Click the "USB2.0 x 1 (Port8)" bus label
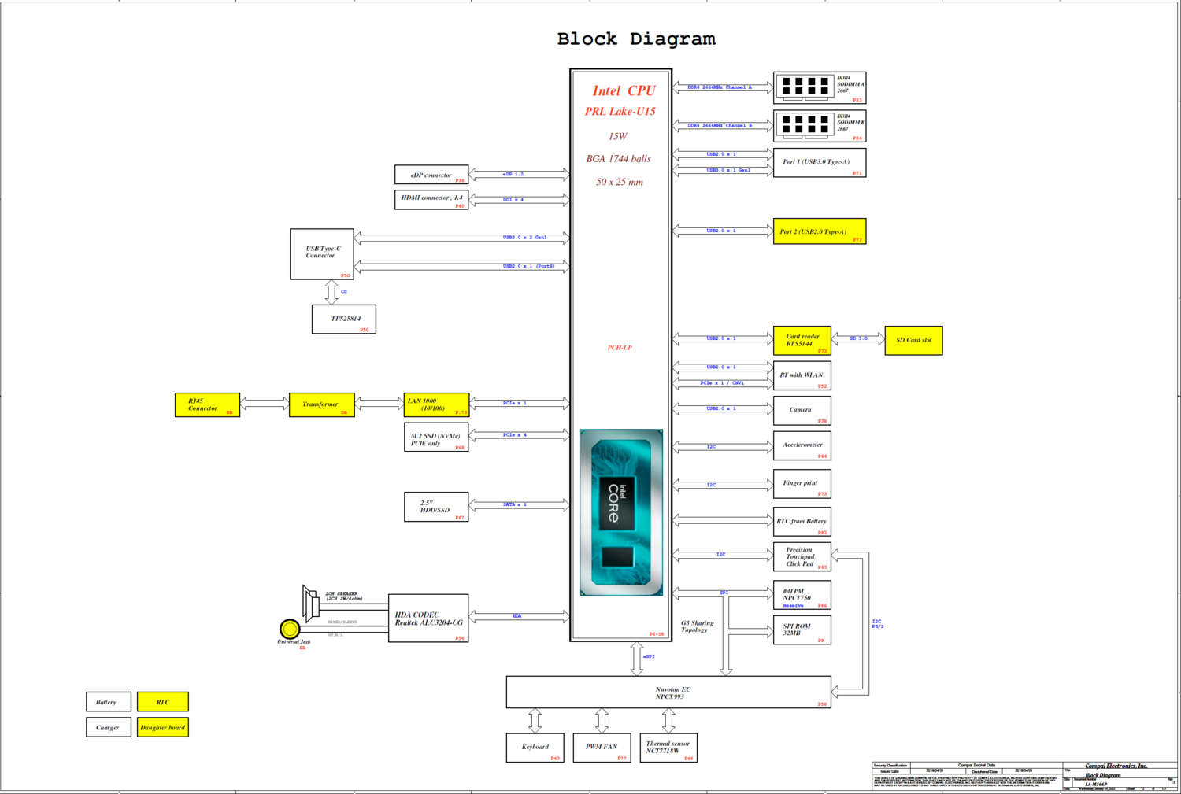The height and width of the screenshot is (794, 1181). point(529,266)
